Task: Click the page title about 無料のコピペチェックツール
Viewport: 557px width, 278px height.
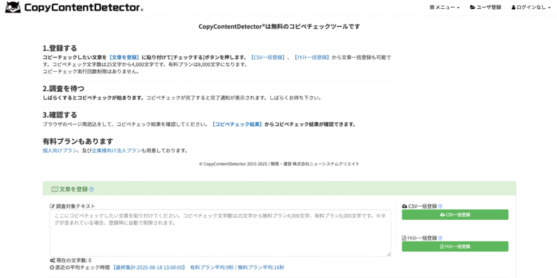Action: point(279,26)
